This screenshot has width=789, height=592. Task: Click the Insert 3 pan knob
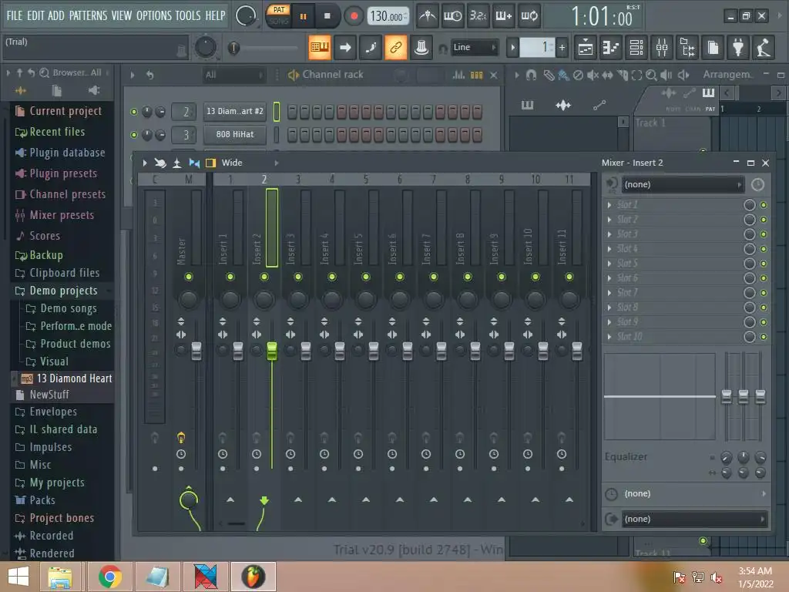(x=298, y=300)
